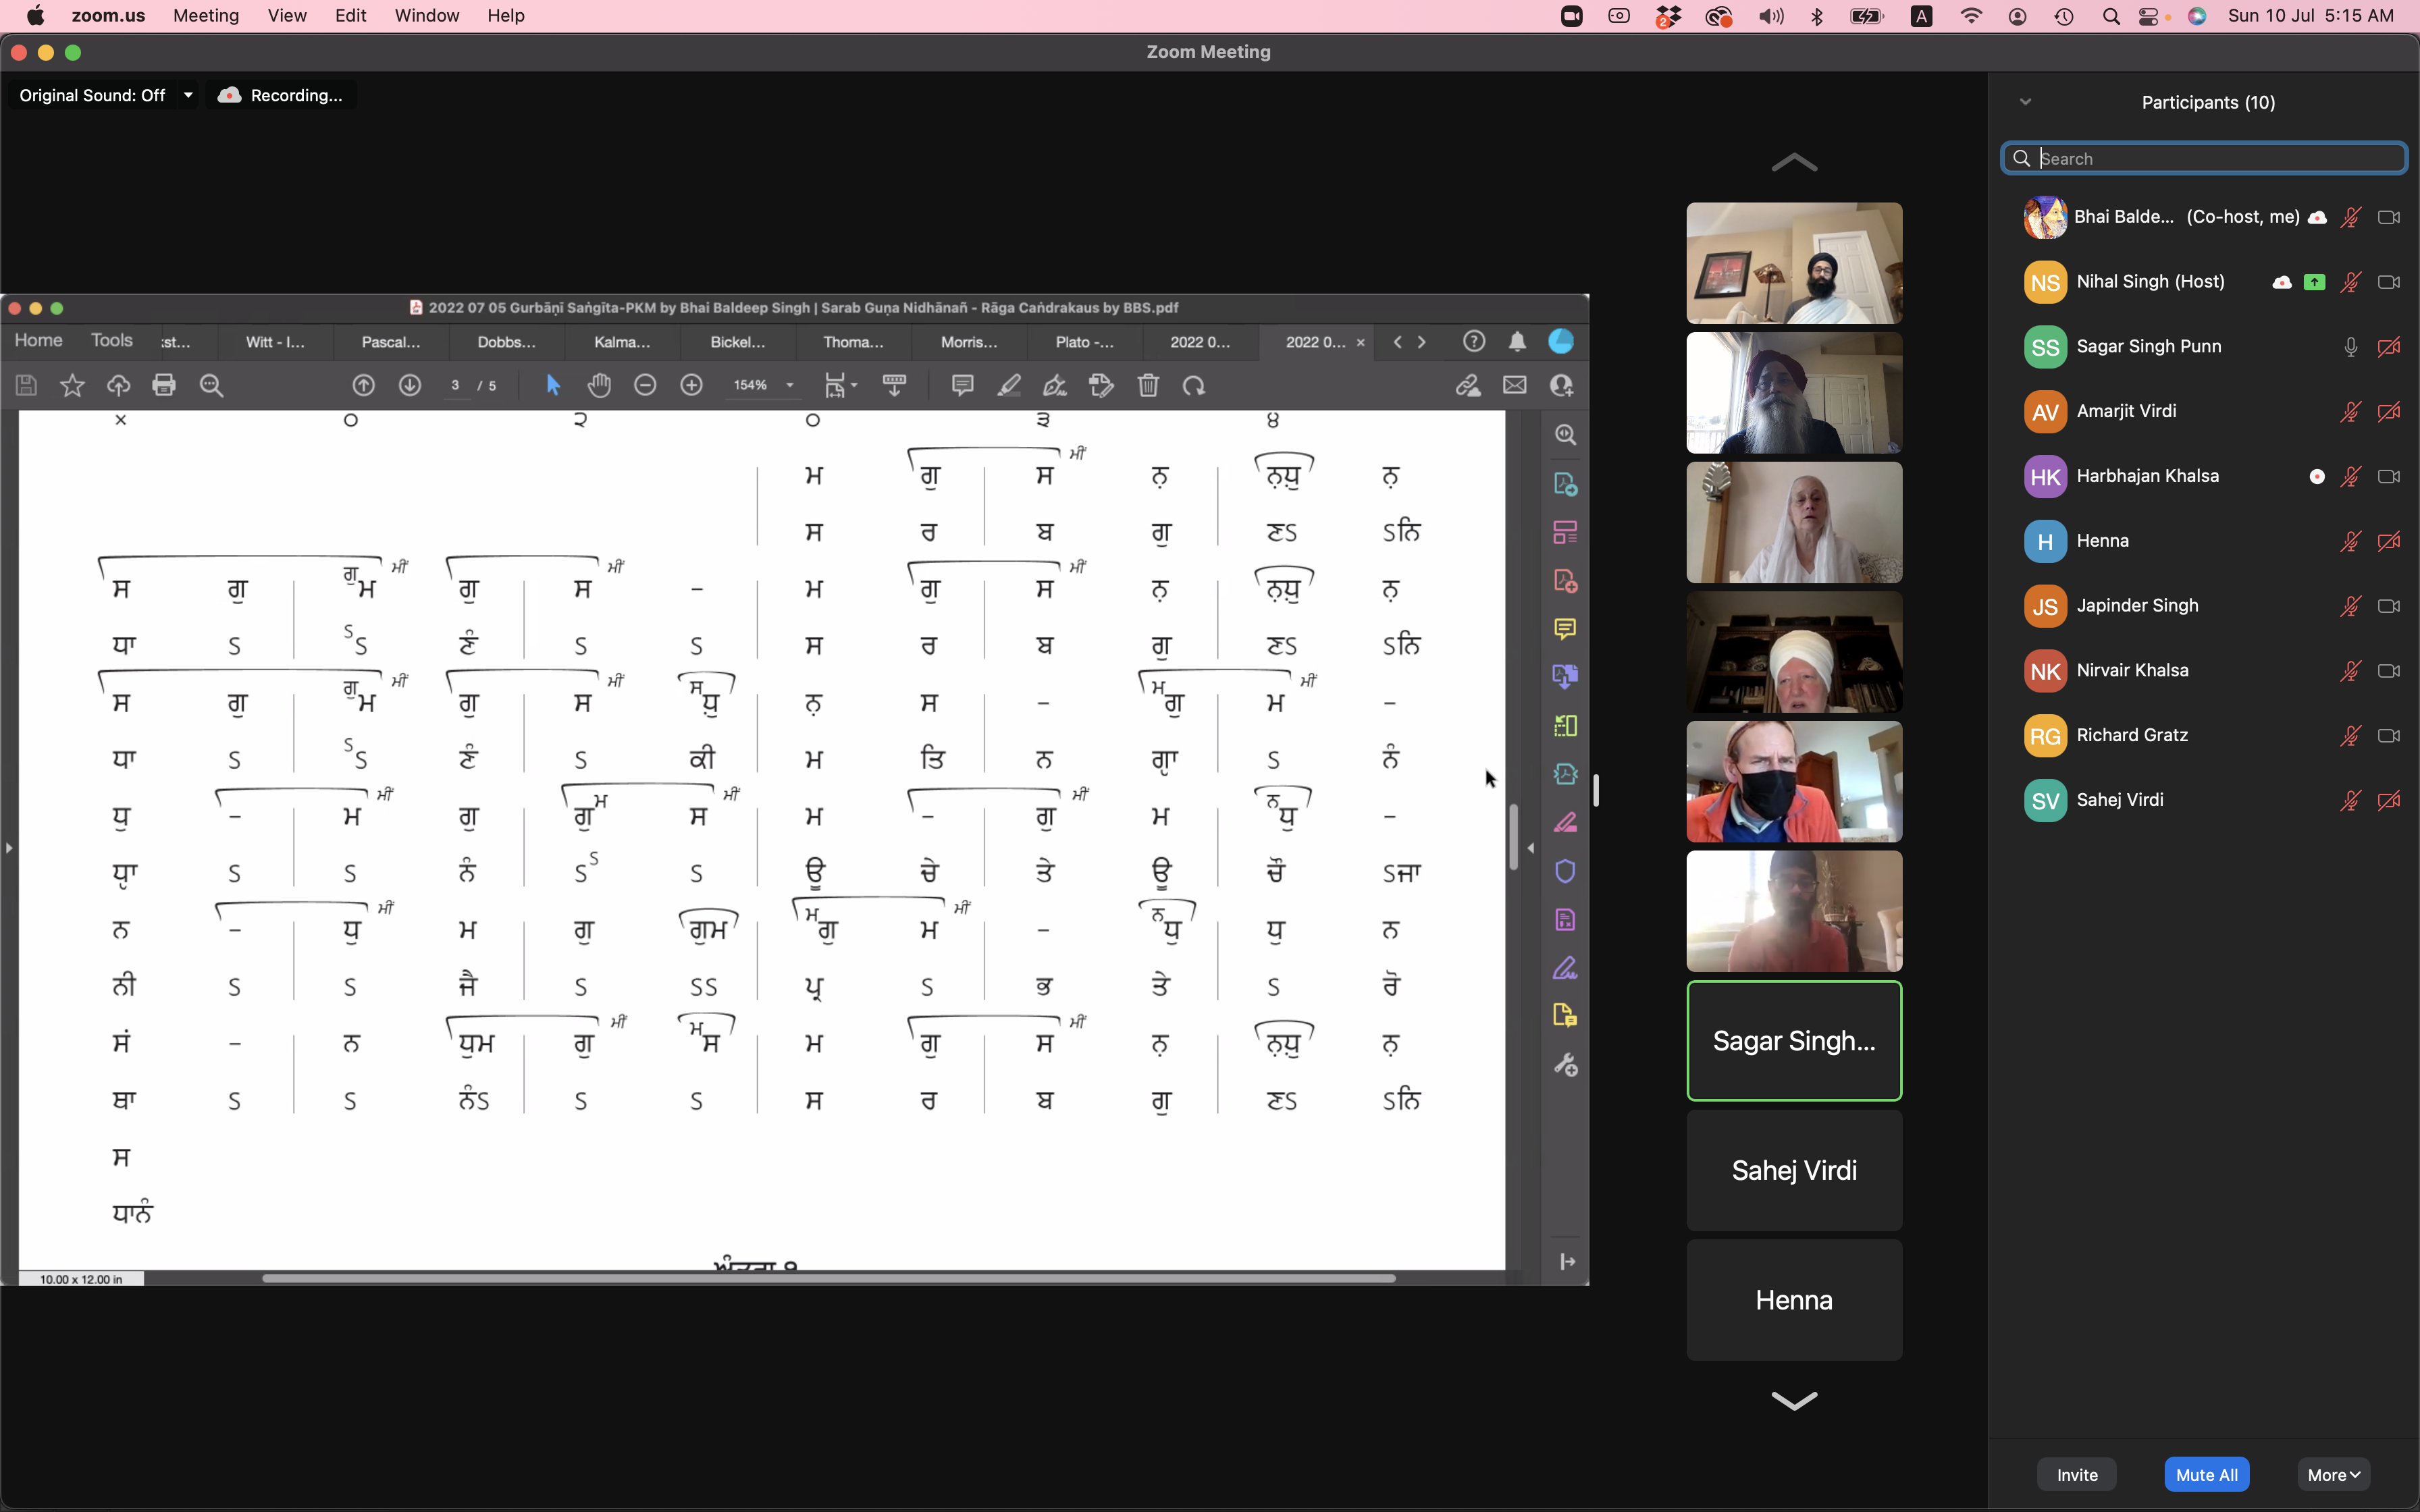Expand the More options menu
Image resolution: width=2420 pixels, height=1512 pixels.
[2333, 1475]
